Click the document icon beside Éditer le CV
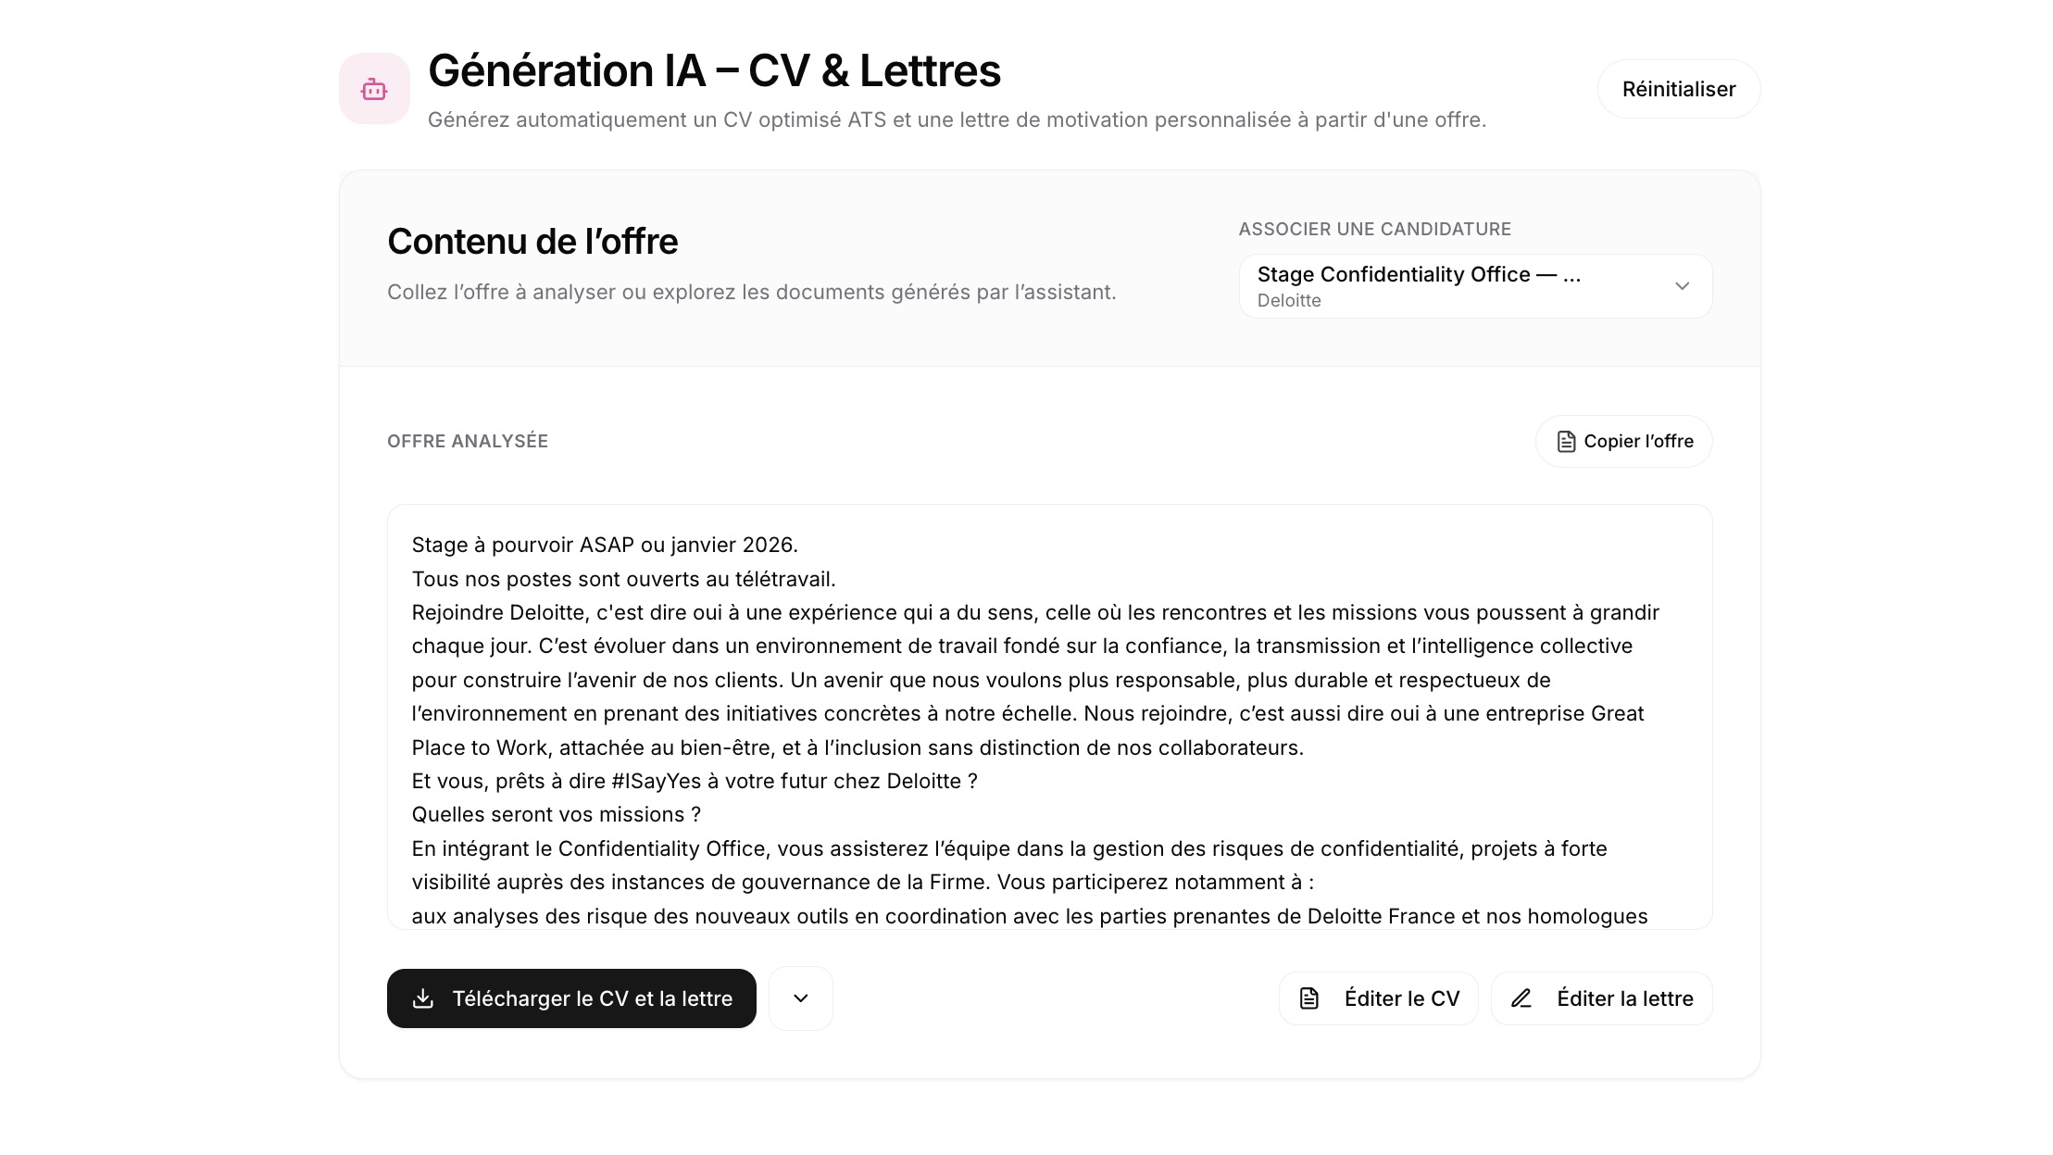The width and height of the screenshot is (2053, 1155). 1309,998
